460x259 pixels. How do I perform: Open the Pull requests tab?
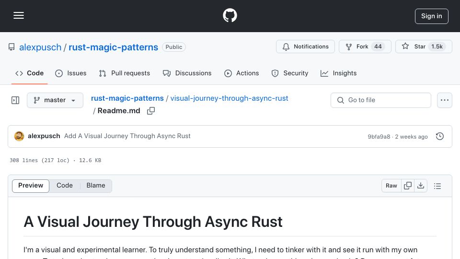(125, 73)
